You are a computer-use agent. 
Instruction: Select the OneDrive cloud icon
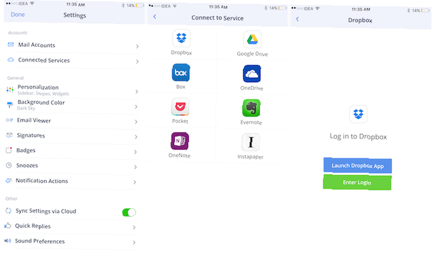click(x=252, y=74)
